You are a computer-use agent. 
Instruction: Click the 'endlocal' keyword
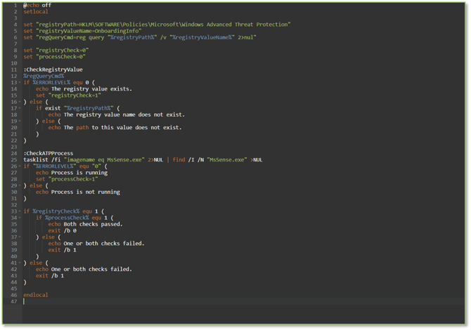(x=36, y=295)
